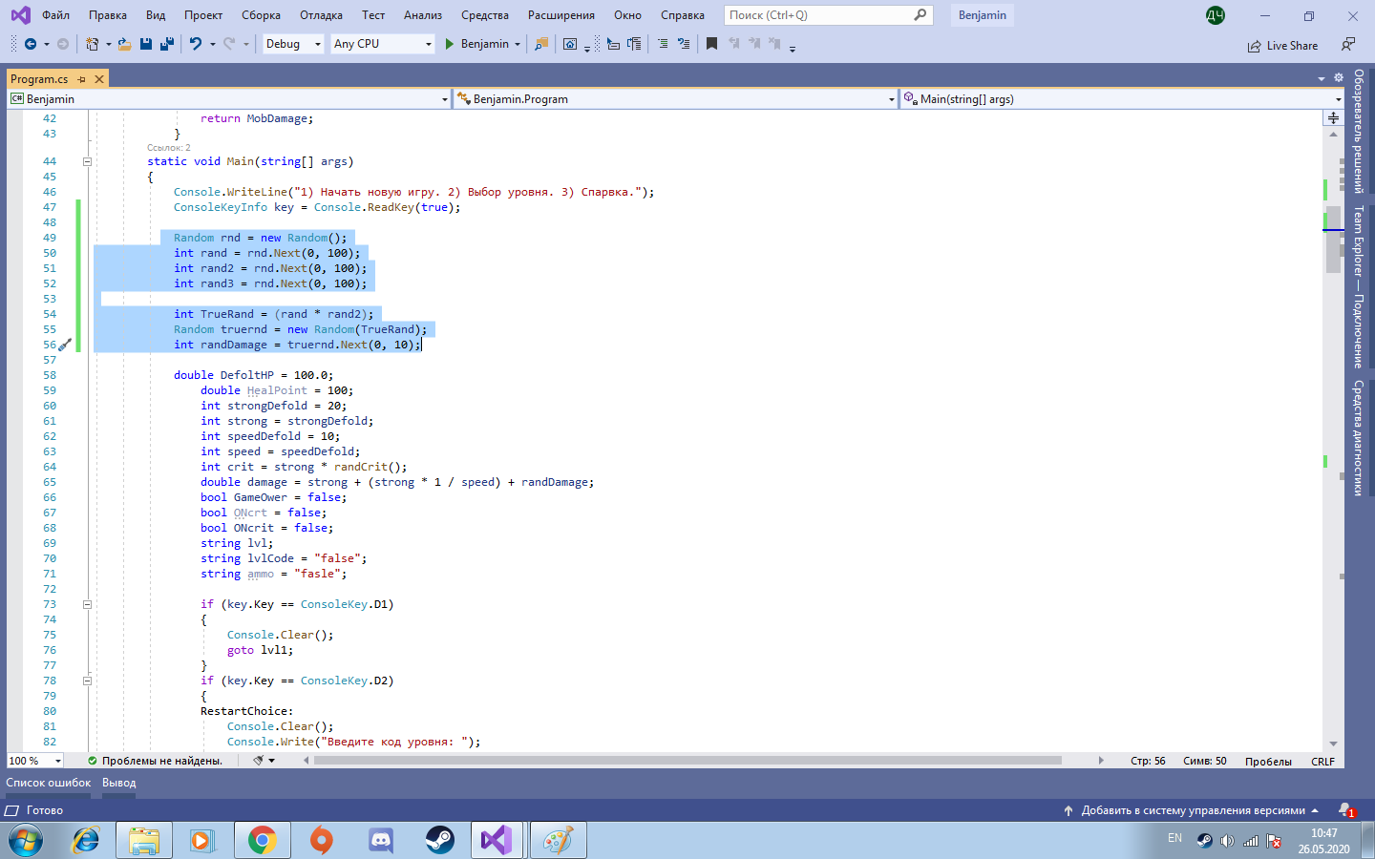Open the Benjamin project navigation dropdown
This screenshot has height=859, width=1375.
point(228,99)
